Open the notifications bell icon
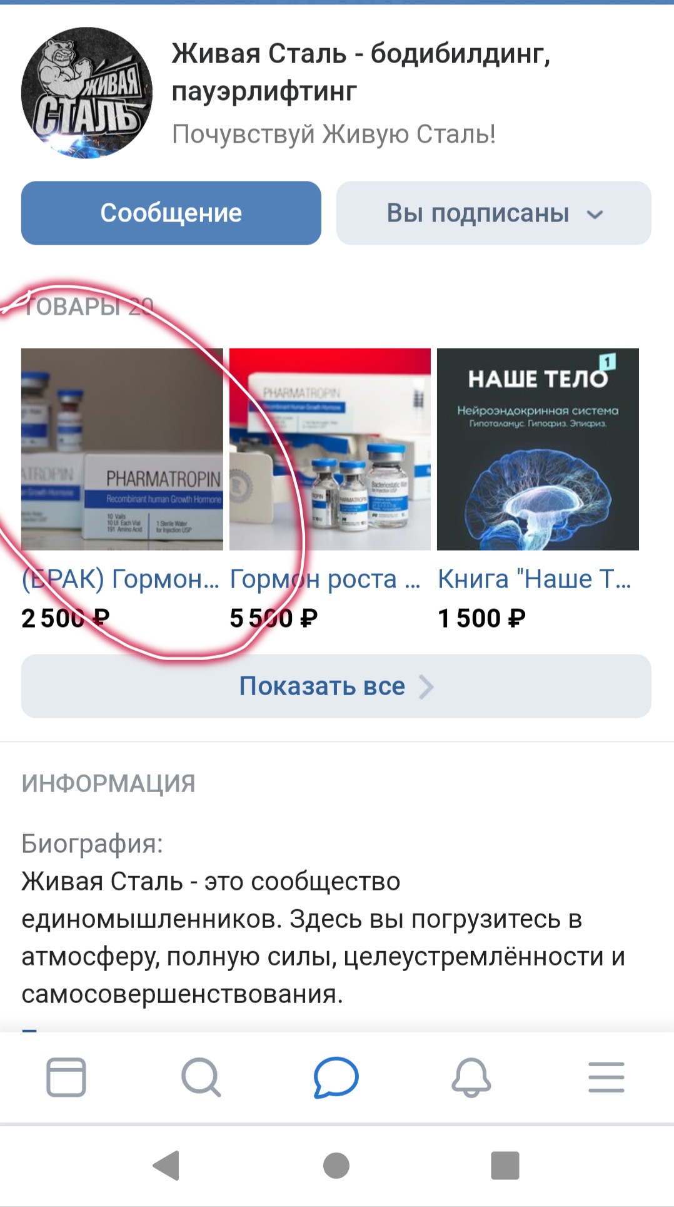 click(471, 1077)
